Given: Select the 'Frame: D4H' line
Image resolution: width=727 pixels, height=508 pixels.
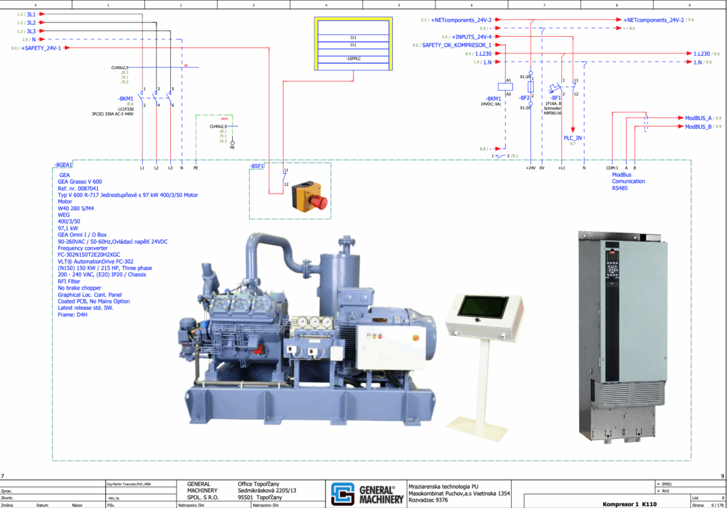Looking at the screenshot, I should point(72,315).
